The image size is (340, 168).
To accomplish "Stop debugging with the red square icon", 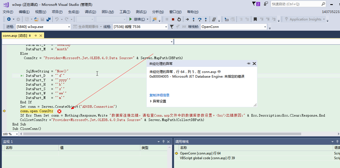I will point(173,19).
